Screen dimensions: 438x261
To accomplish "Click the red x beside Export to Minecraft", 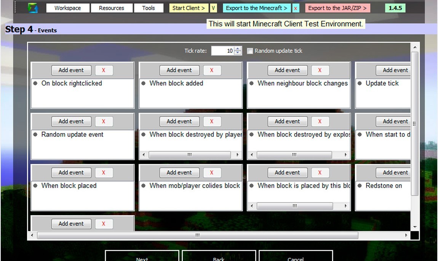I will (296, 8).
